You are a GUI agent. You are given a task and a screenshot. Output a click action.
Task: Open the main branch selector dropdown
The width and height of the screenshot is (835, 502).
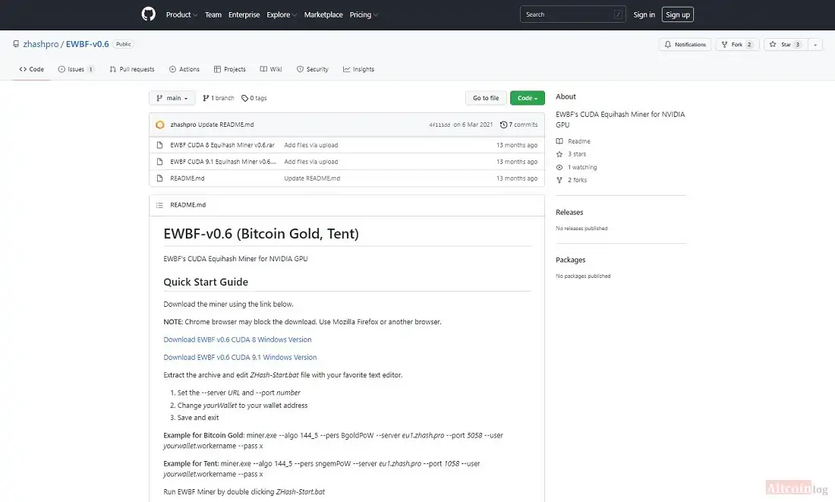pyautogui.click(x=172, y=98)
